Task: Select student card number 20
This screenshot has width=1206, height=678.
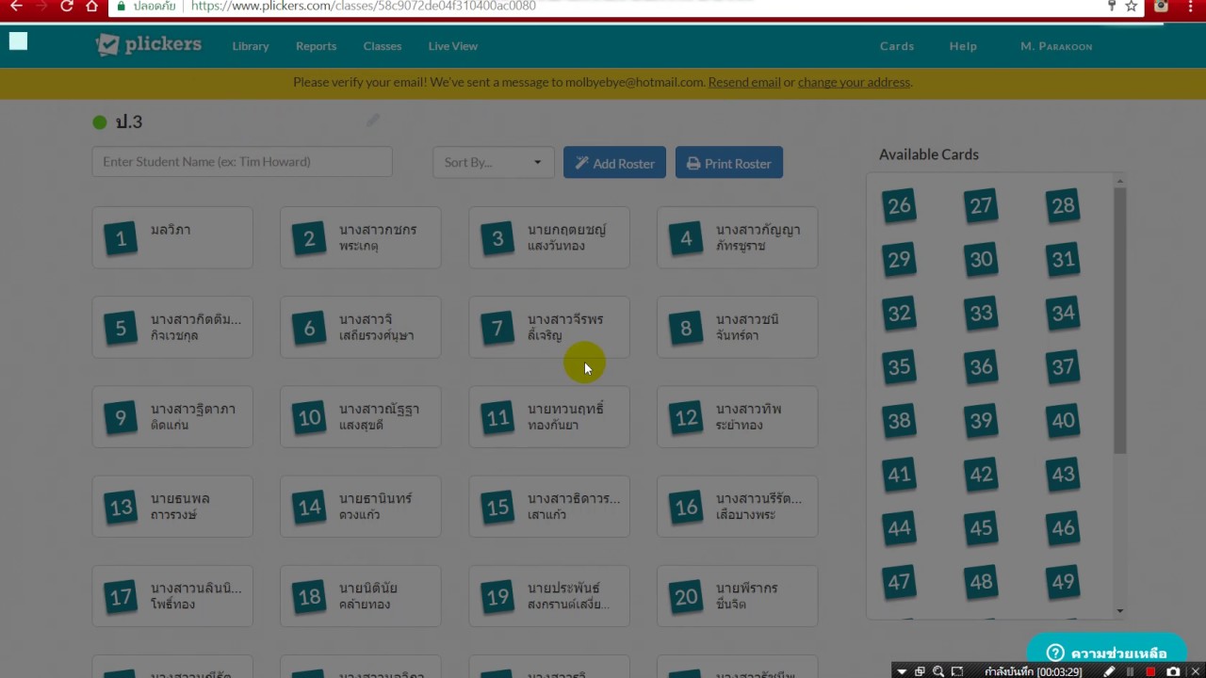Action: (738, 596)
